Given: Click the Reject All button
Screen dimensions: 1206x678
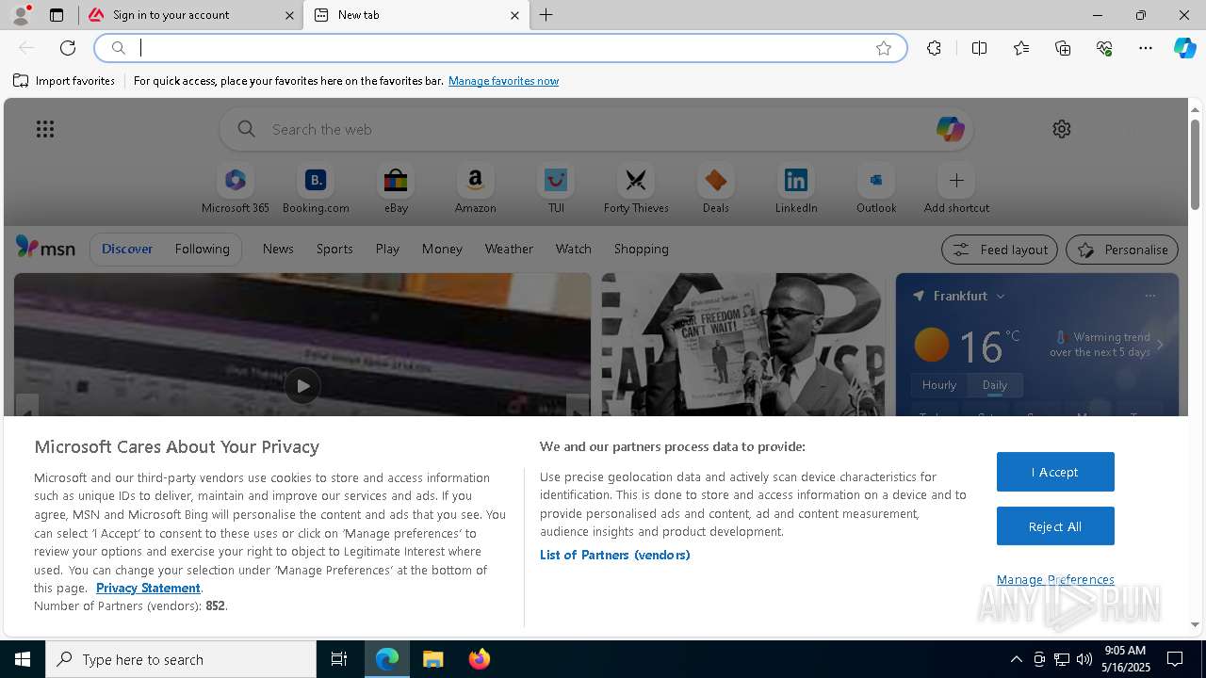Looking at the screenshot, I should point(1055,526).
